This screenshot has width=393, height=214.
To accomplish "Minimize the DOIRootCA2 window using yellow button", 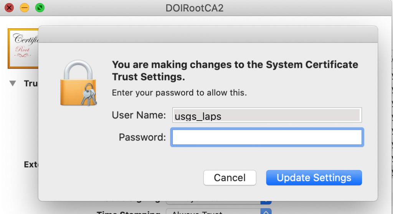I will pos(25,8).
